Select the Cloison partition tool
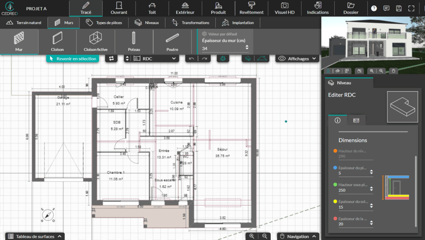 [57, 41]
